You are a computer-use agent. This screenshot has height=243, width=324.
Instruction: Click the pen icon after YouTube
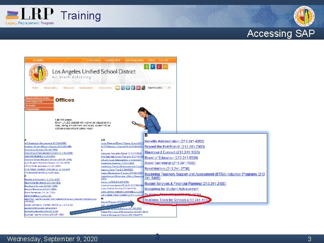click(x=143, y=88)
